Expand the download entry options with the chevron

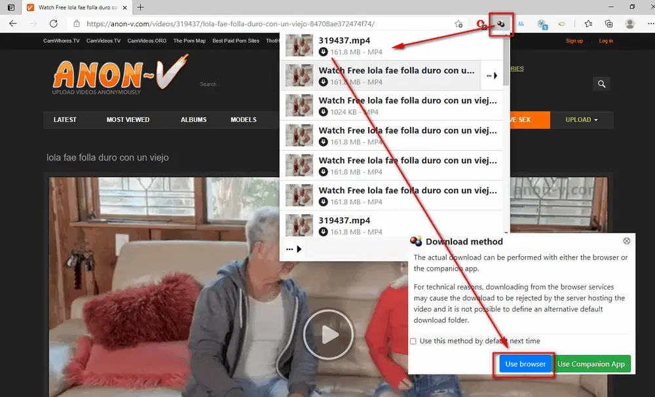(x=496, y=75)
